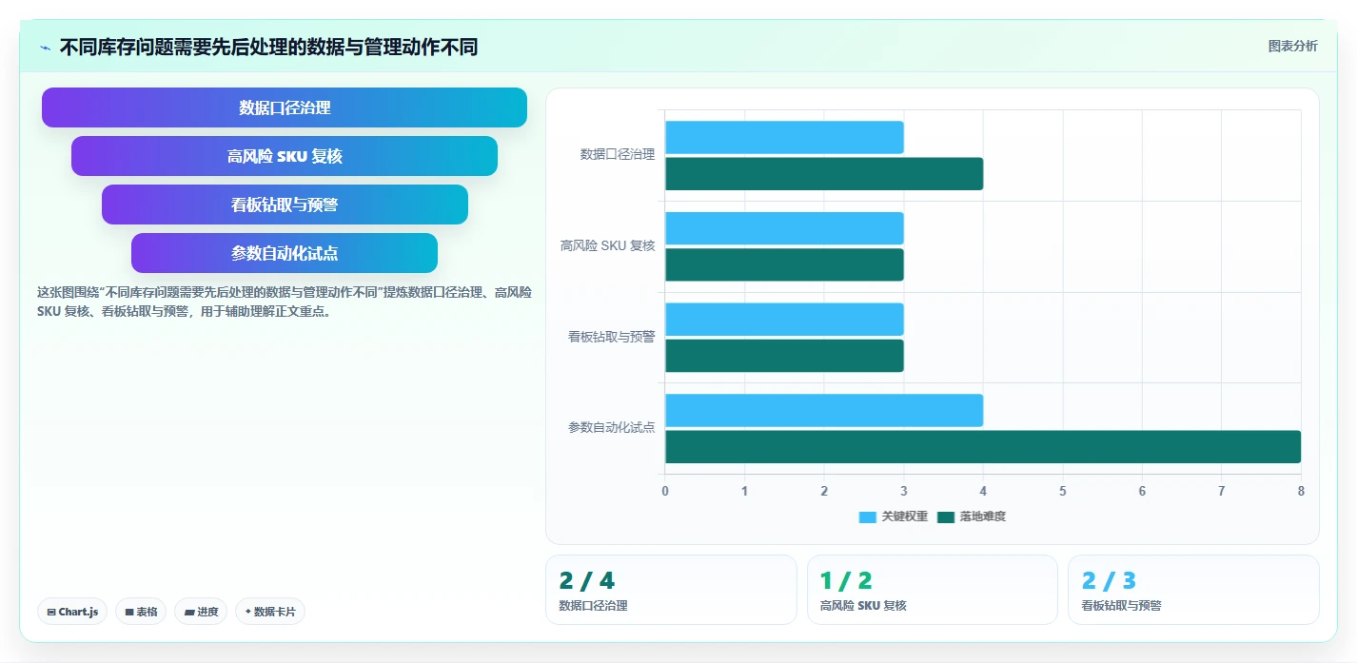Viewport: 1357px width, 663px height.
Task: Click the 图表分析 label in header
Action: click(1292, 46)
